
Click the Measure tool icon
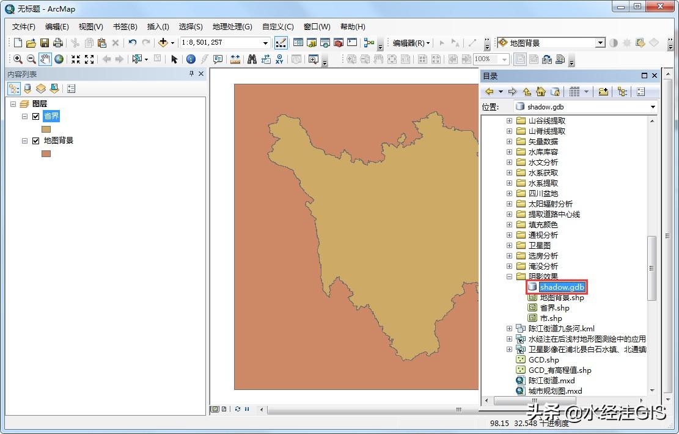point(235,59)
